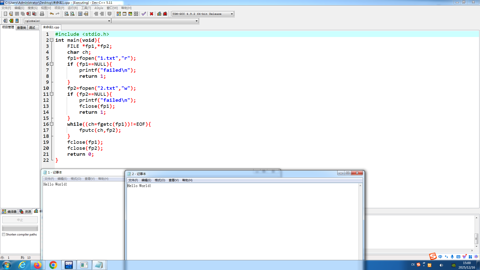This screenshot has height=270, width=480.
Task: Click the red X Stop Execution icon
Action: pyautogui.click(x=151, y=14)
